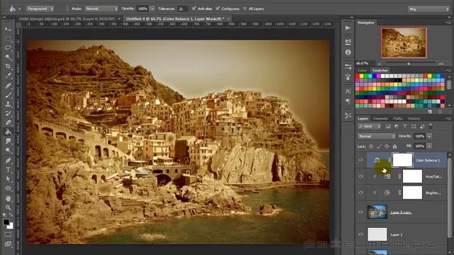Open the tool preset picker arrow
This screenshot has height=255, width=454.
[20, 9]
